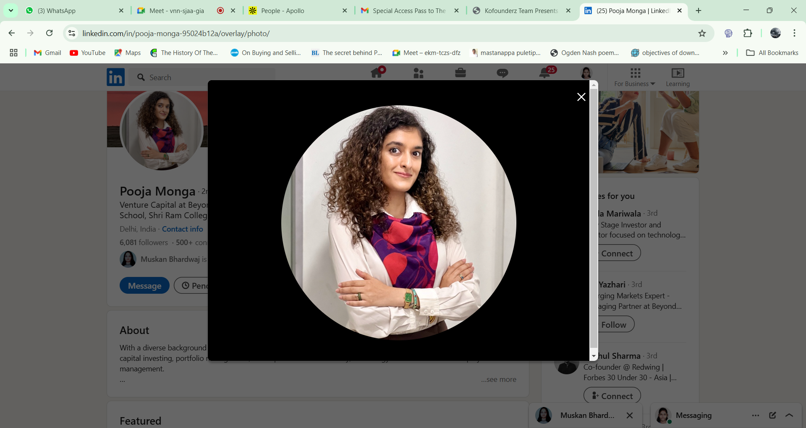
Task: Go back in browser
Action: pos(12,33)
